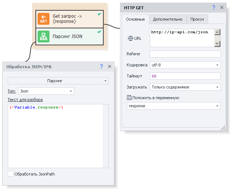The image size is (231, 191).
Task: Click the Таймаут field showing 30
Action: coord(185,76)
